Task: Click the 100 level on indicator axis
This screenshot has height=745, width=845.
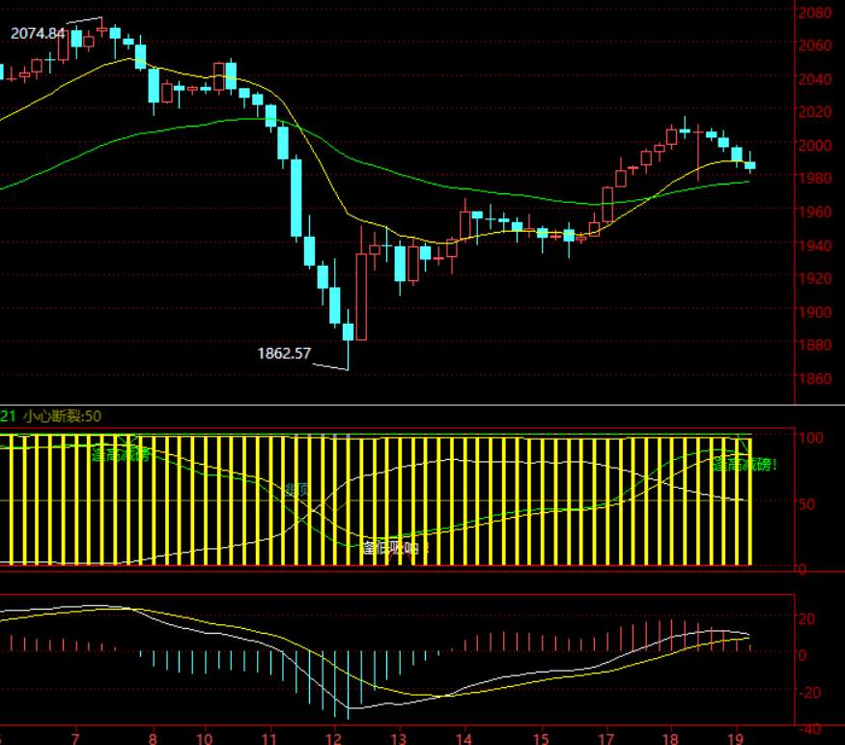Action: [x=811, y=437]
